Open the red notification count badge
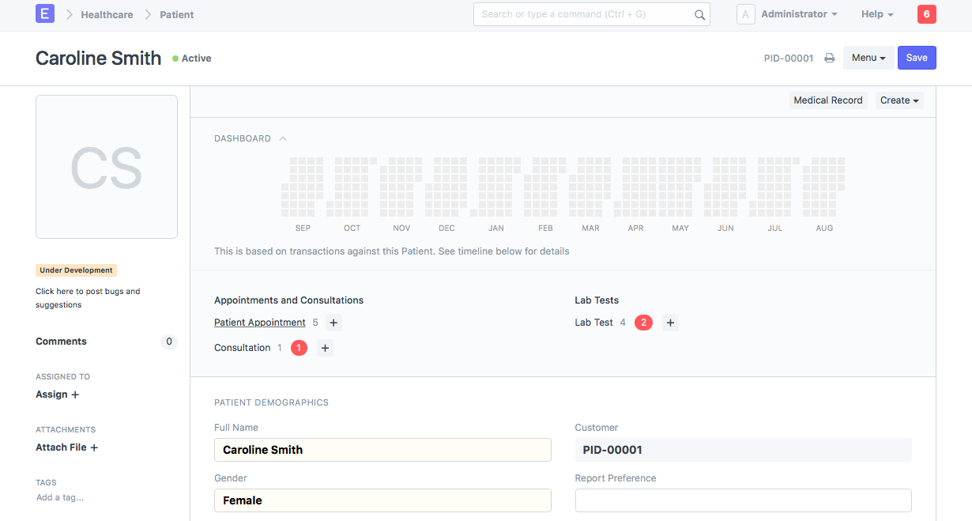The height and width of the screenshot is (521, 972). point(926,14)
